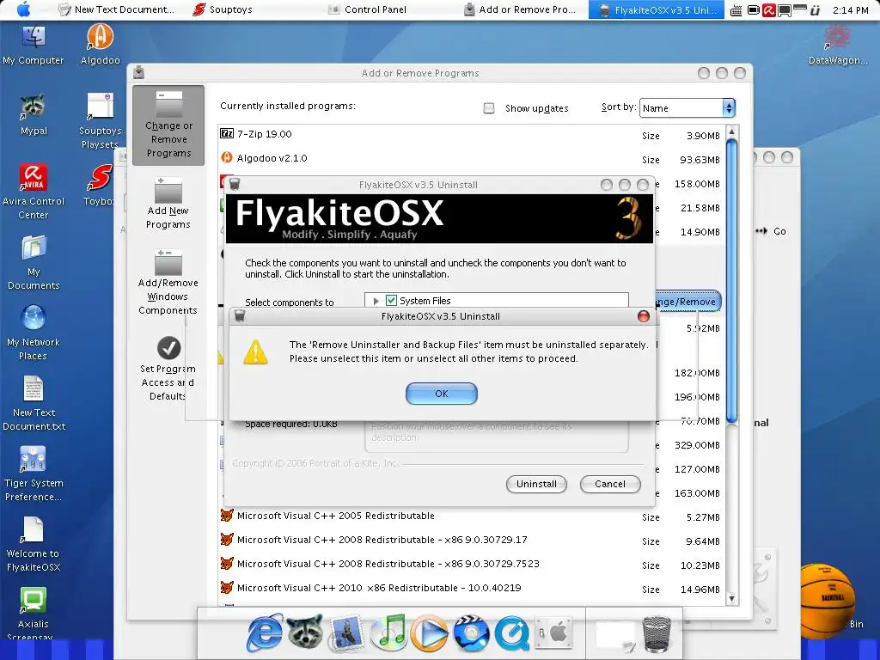The width and height of the screenshot is (880, 660).
Task: Select Microsoft Visual C++ 2005 Redistributable entry
Action: (472, 516)
